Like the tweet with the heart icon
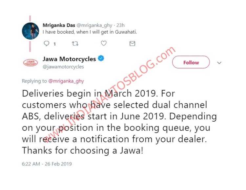This screenshot has width=246, height=190. pyautogui.click(x=104, y=43)
